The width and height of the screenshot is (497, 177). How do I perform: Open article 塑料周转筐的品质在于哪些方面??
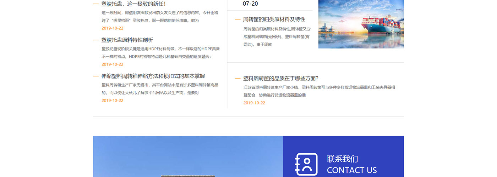(280, 79)
